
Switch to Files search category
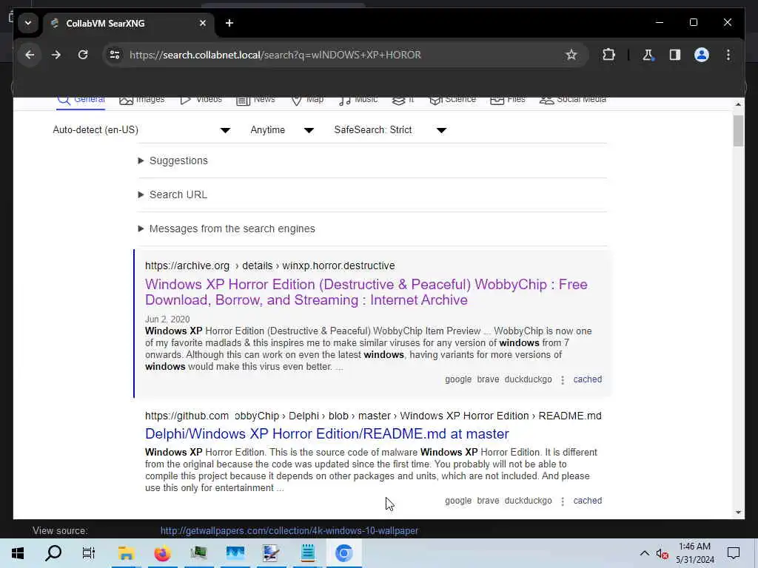click(x=508, y=100)
